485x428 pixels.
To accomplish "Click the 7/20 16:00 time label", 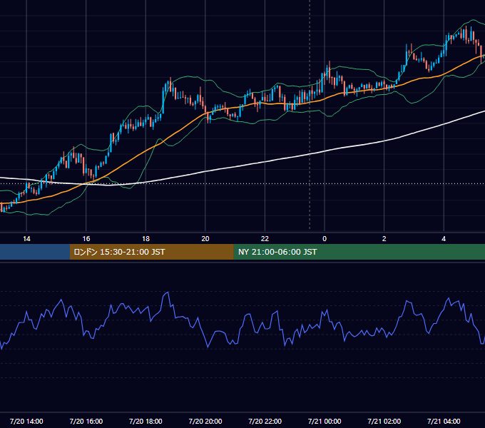I will (86, 421).
